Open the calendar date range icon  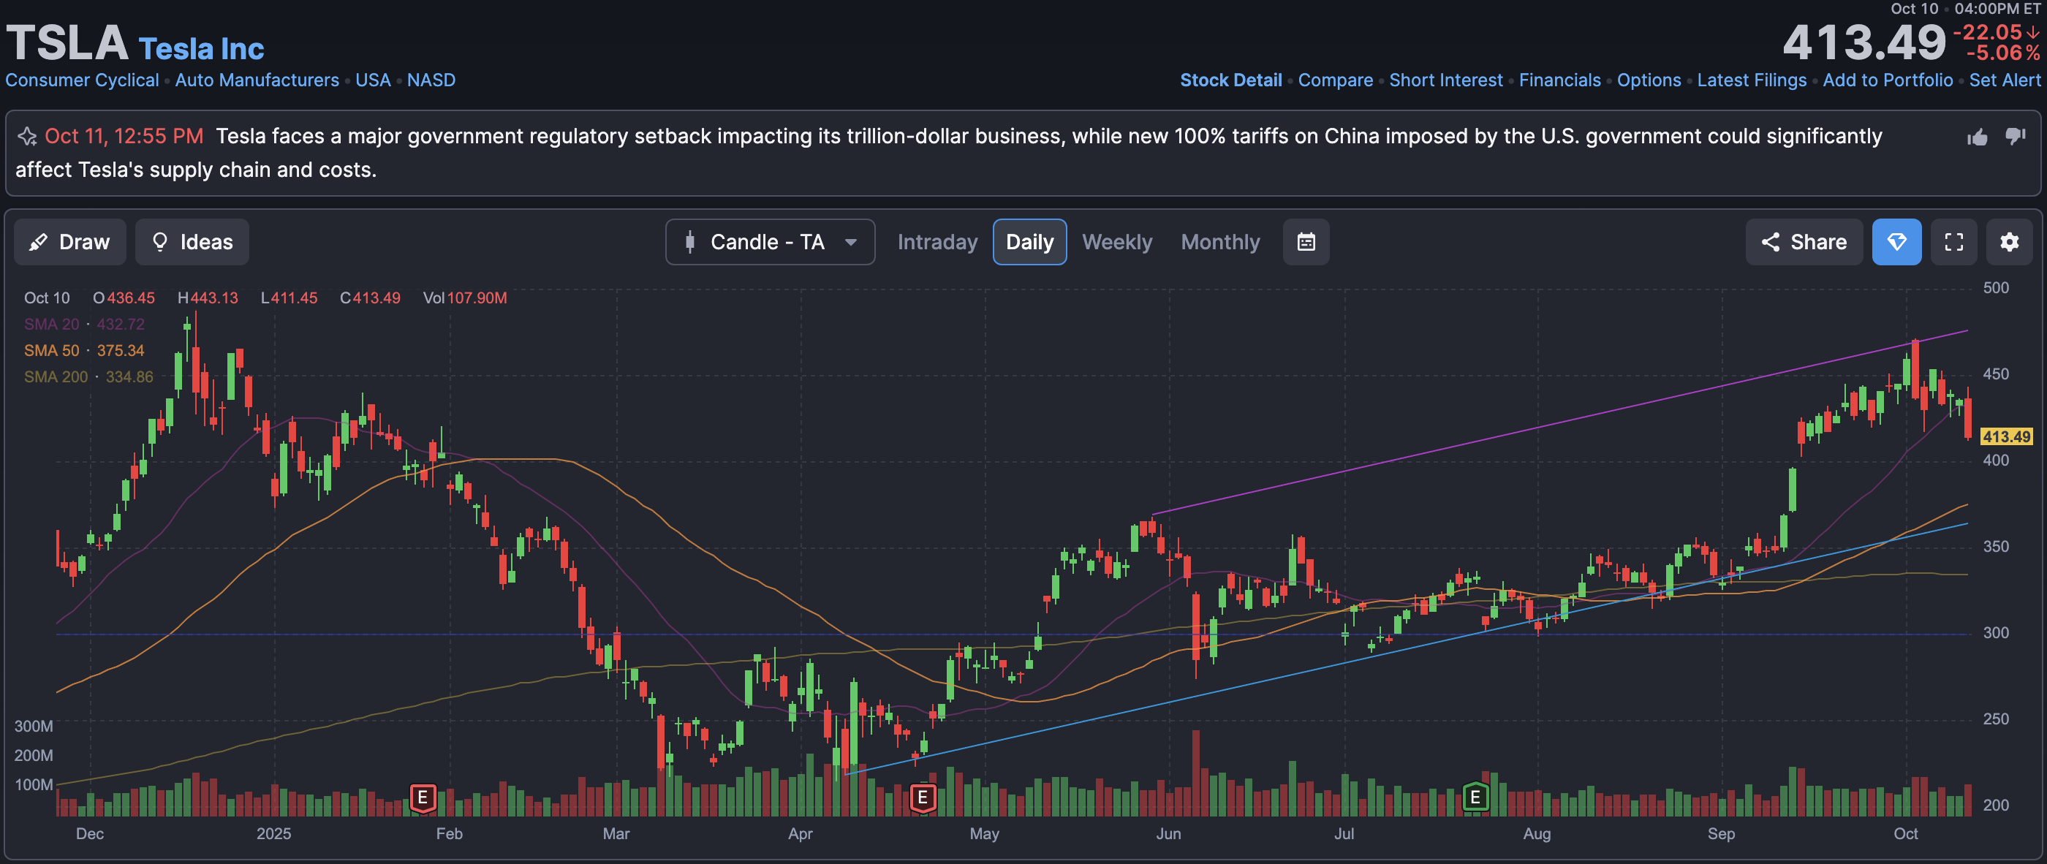tap(1306, 242)
